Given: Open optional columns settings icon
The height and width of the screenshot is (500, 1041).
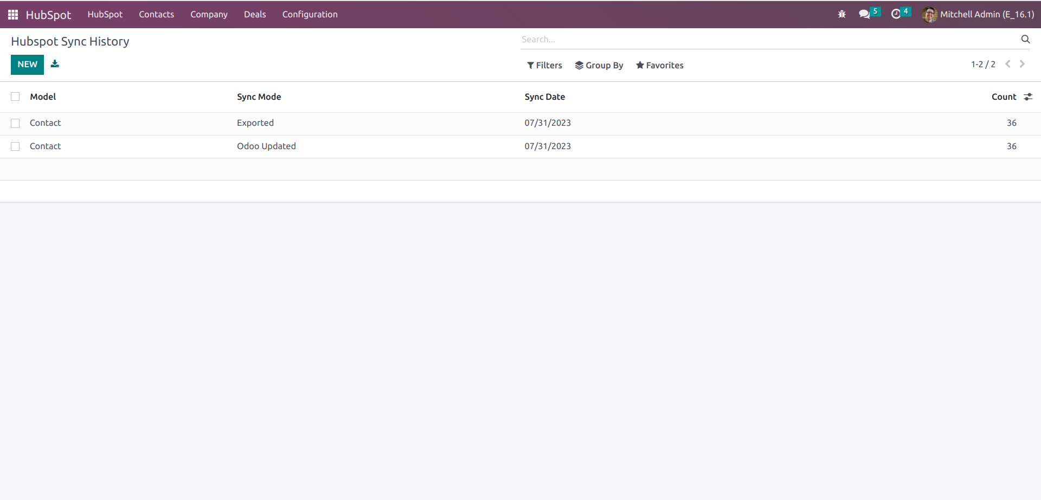Looking at the screenshot, I should point(1028,97).
